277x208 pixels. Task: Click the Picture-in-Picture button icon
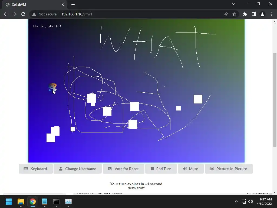tap(212, 169)
